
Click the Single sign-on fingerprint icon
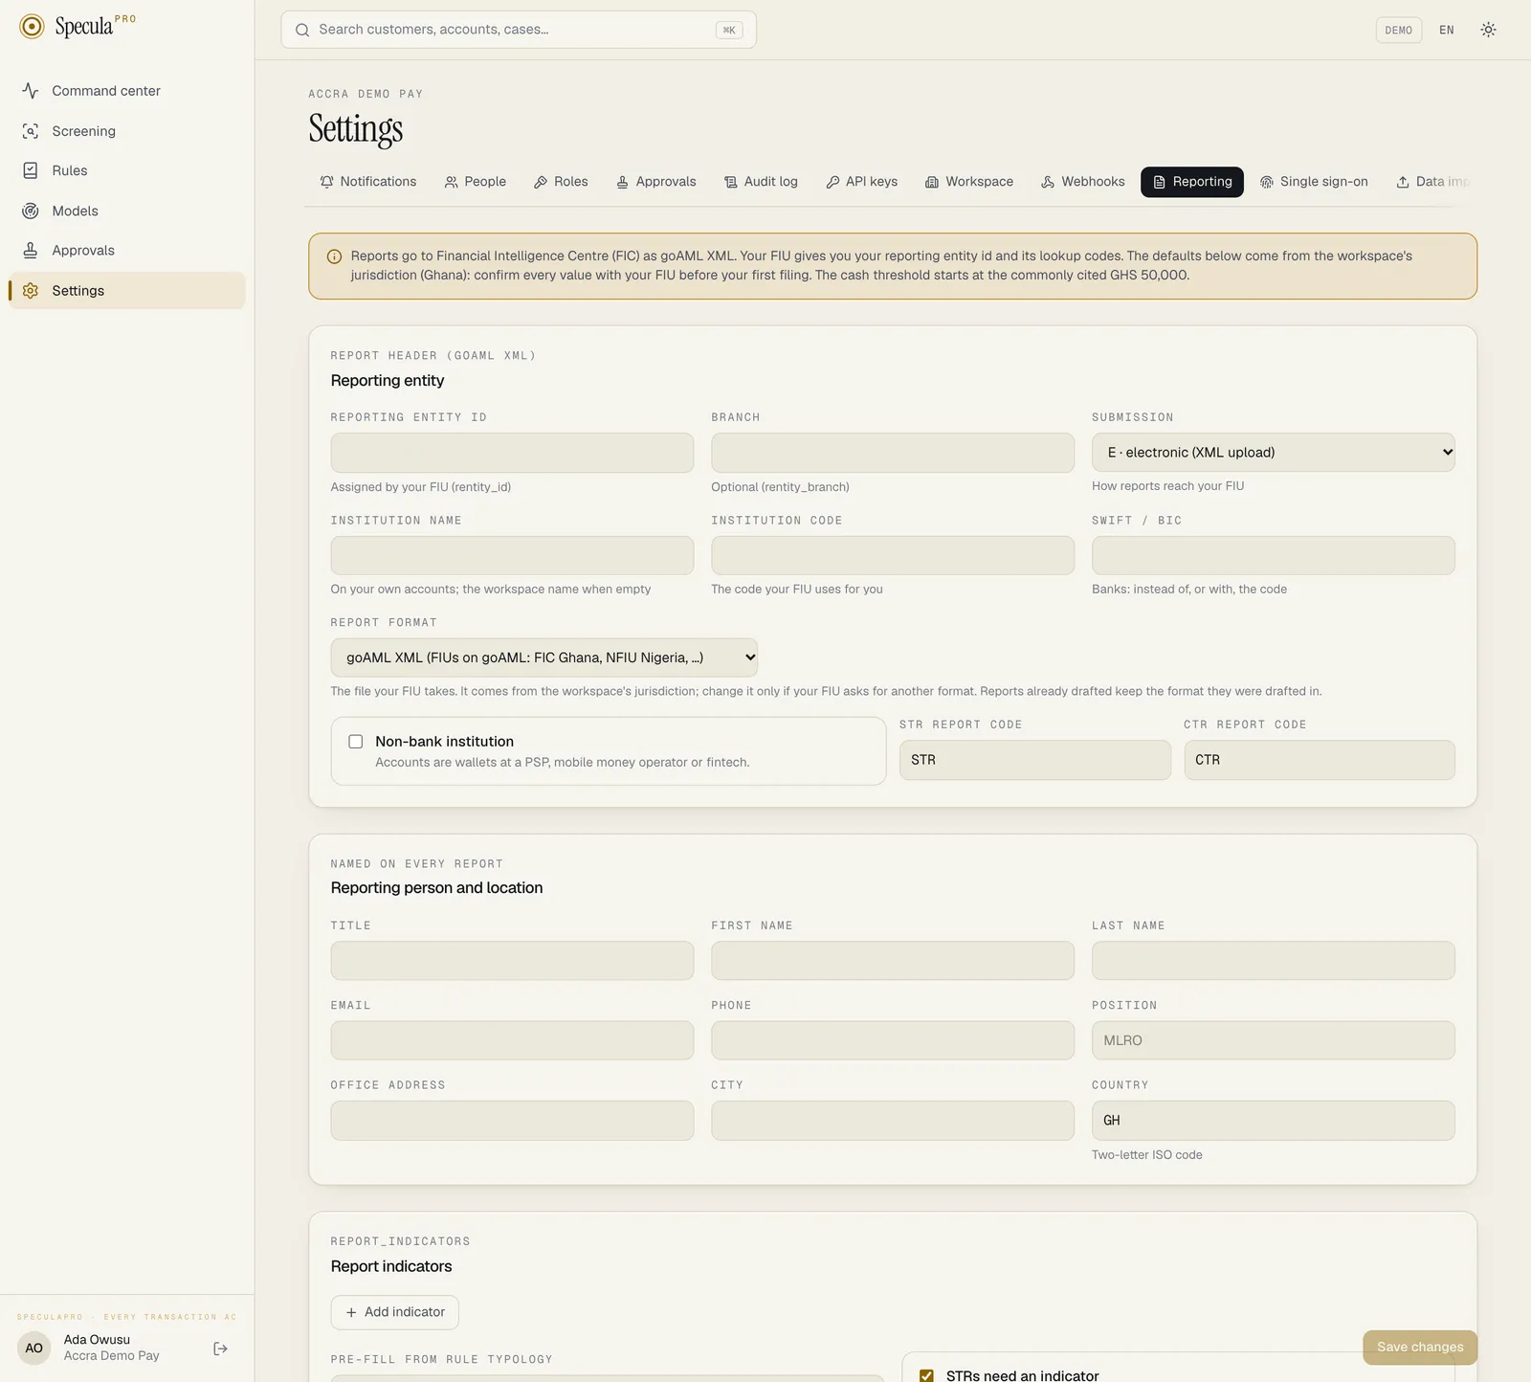1267,182
